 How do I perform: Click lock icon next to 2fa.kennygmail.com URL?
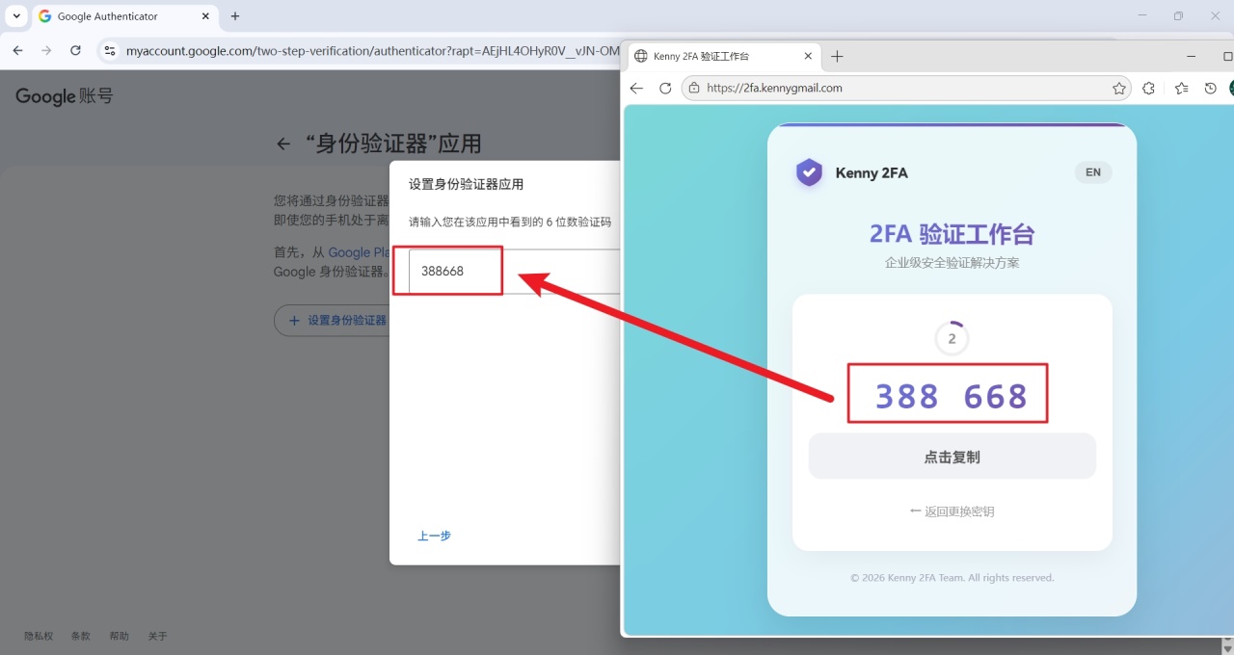[x=694, y=88]
